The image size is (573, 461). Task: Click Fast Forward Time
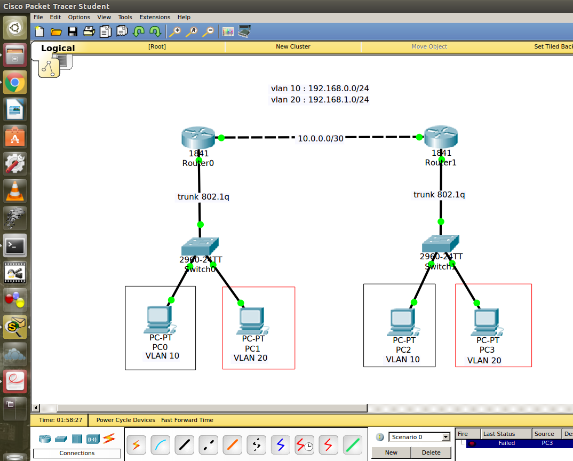pos(187,420)
